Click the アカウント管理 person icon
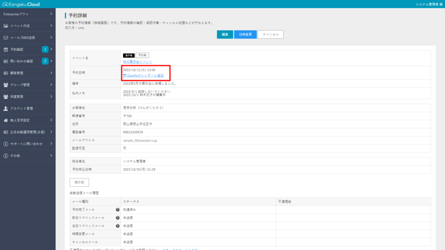The width and height of the screenshot is (445, 250). pos(6,109)
